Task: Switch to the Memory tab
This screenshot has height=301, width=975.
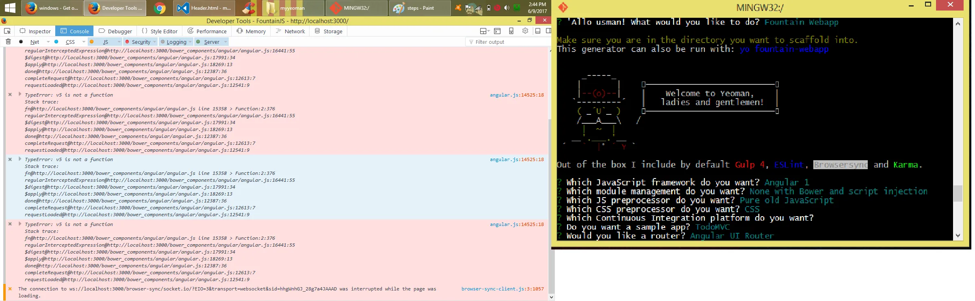Action: 251,31
